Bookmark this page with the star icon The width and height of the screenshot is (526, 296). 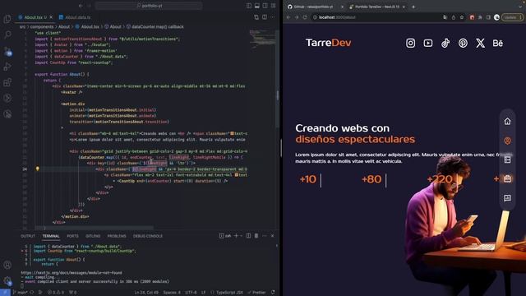(x=462, y=17)
